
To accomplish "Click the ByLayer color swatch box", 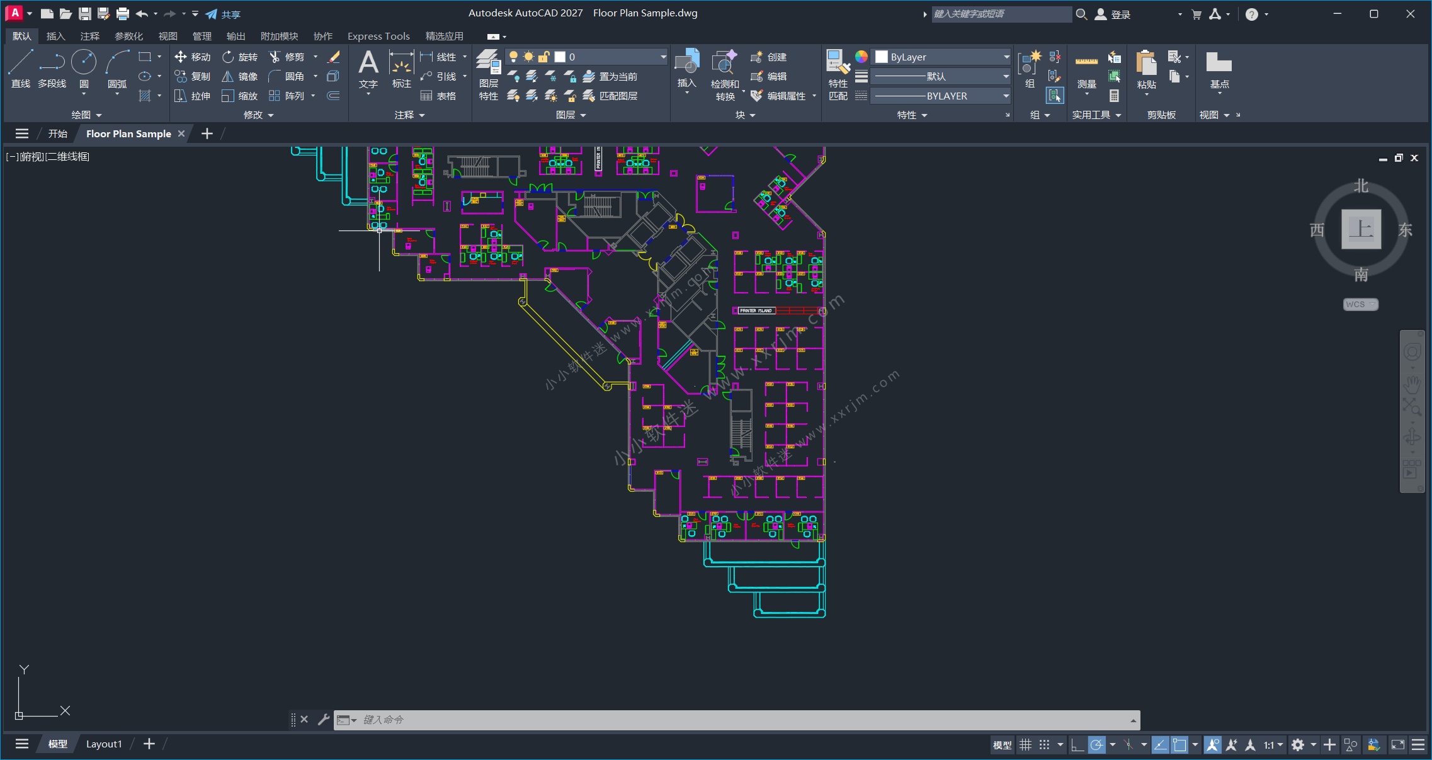I will coord(882,57).
